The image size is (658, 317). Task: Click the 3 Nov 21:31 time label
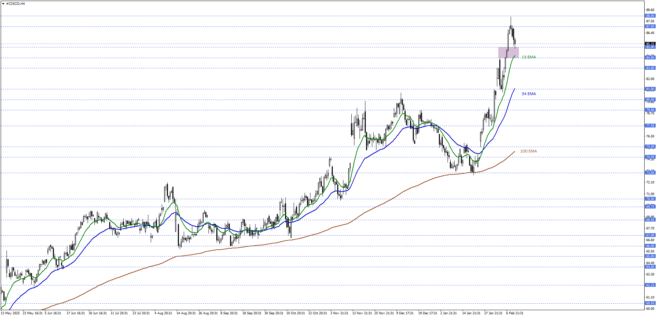(339, 313)
